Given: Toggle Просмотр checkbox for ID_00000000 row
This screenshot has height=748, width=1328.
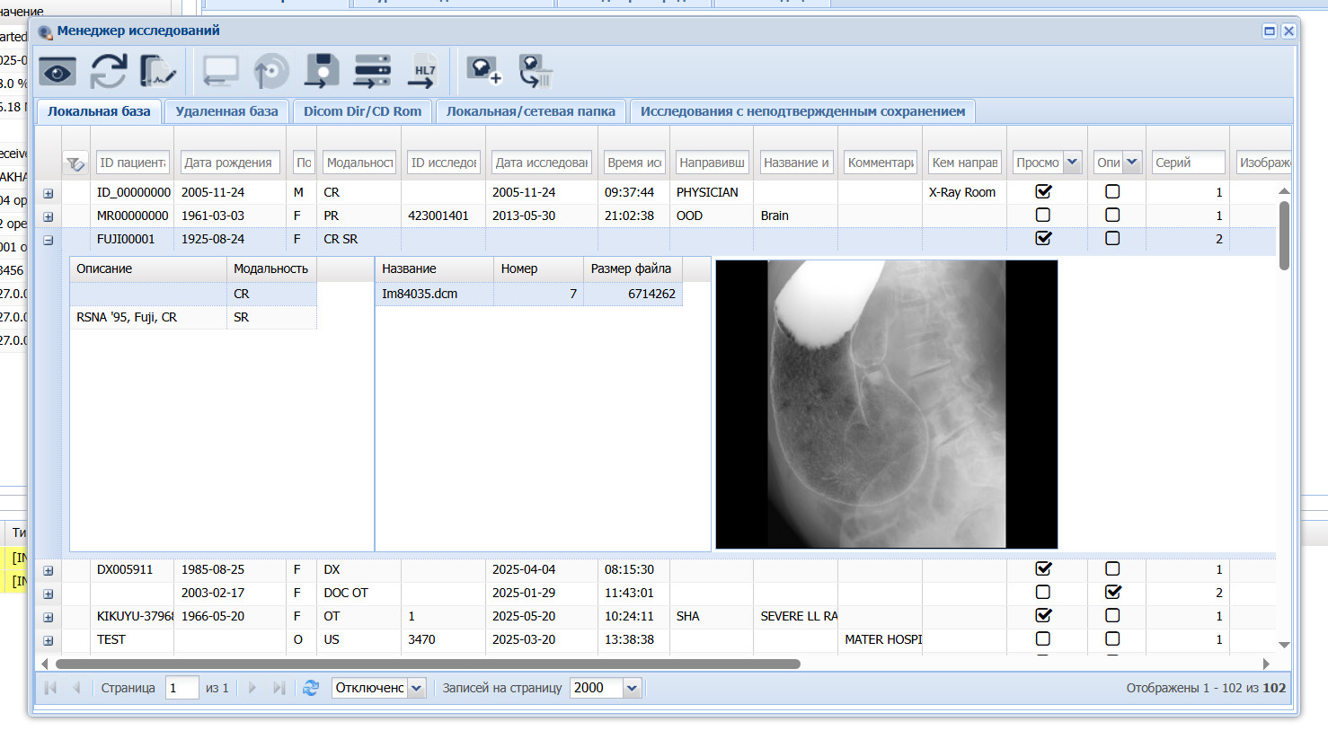Looking at the screenshot, I should click(x=1043, y=191).
